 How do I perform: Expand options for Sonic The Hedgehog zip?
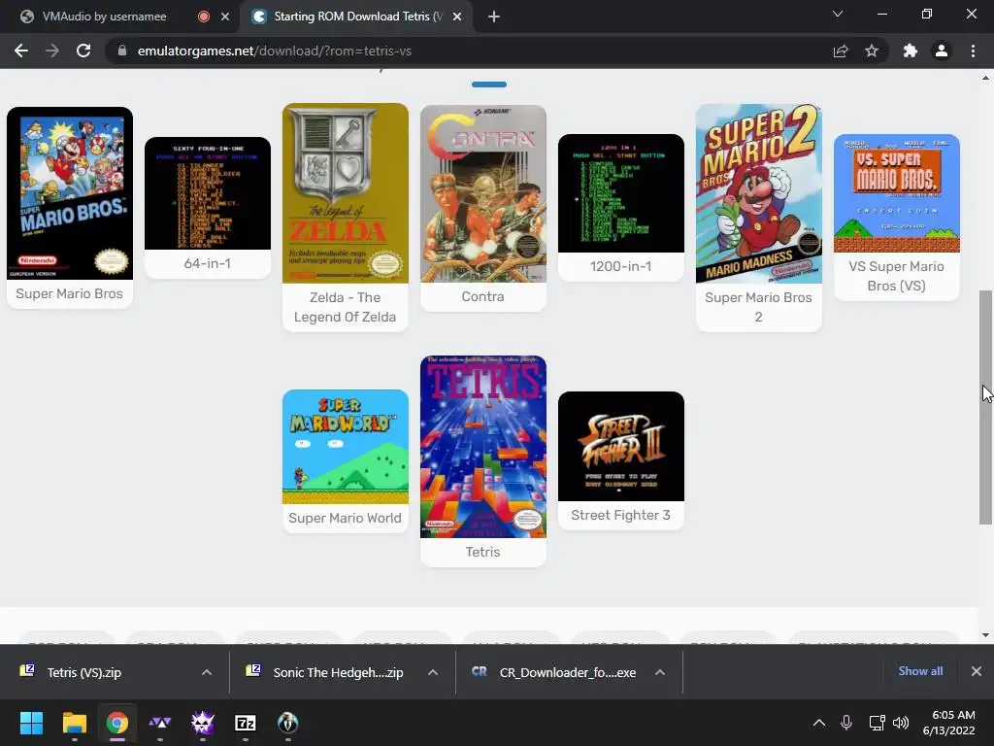point(433,672)
